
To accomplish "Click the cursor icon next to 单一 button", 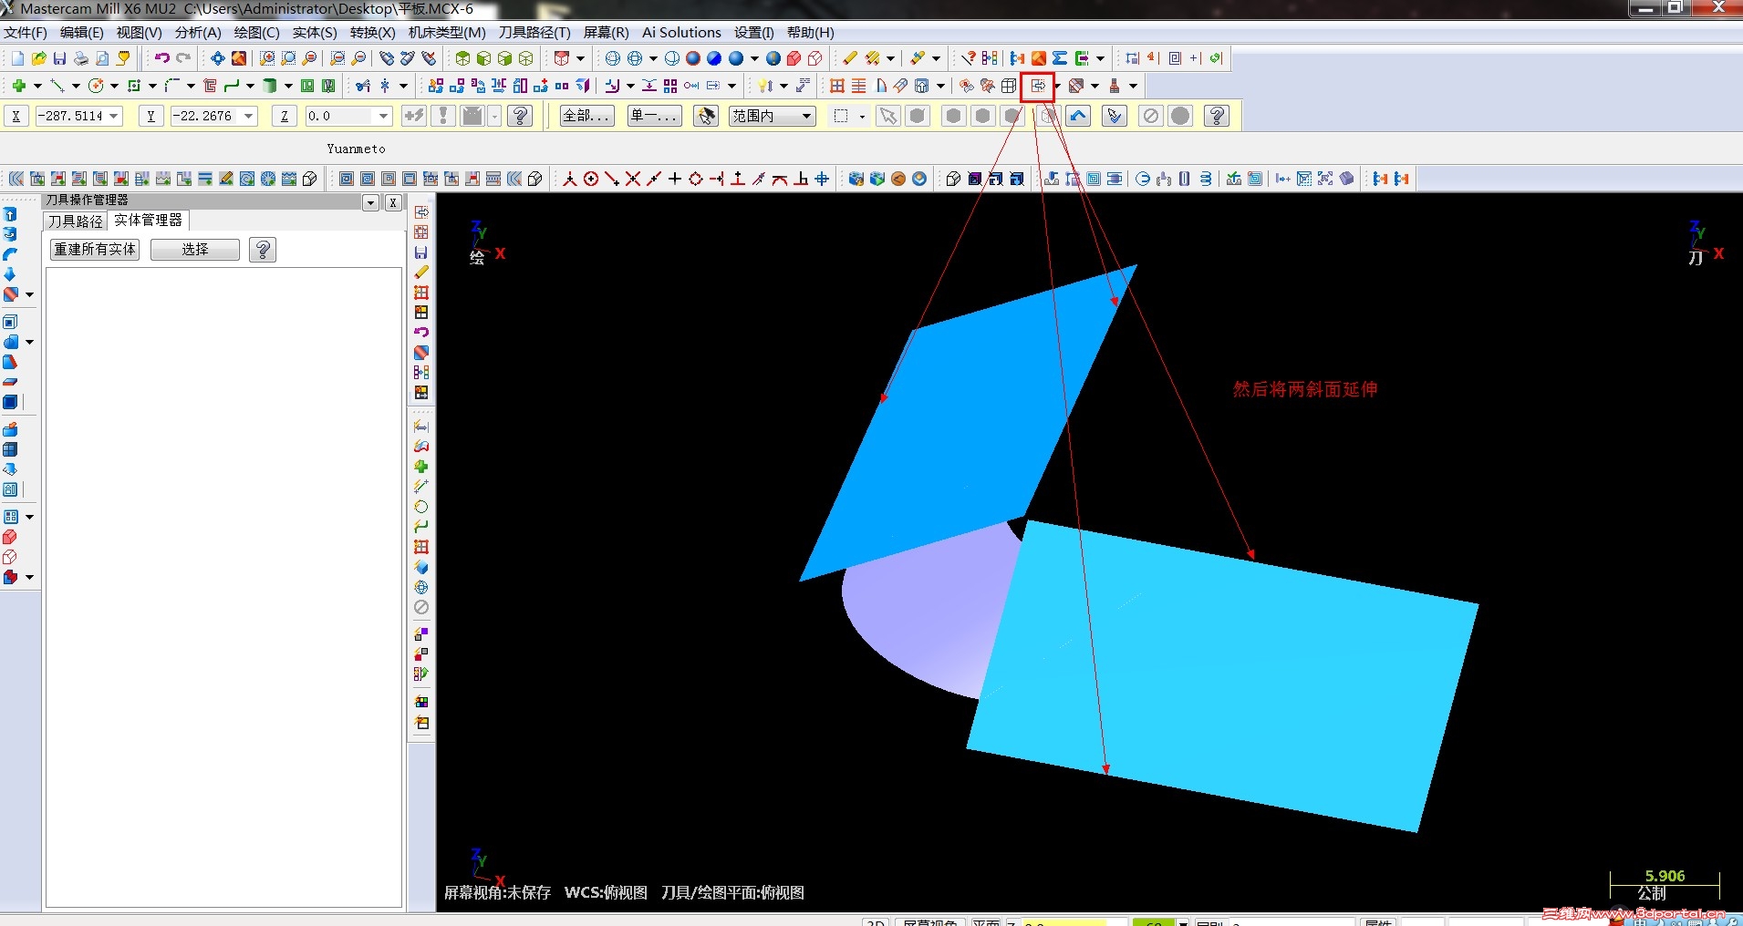I will point(706,116).
